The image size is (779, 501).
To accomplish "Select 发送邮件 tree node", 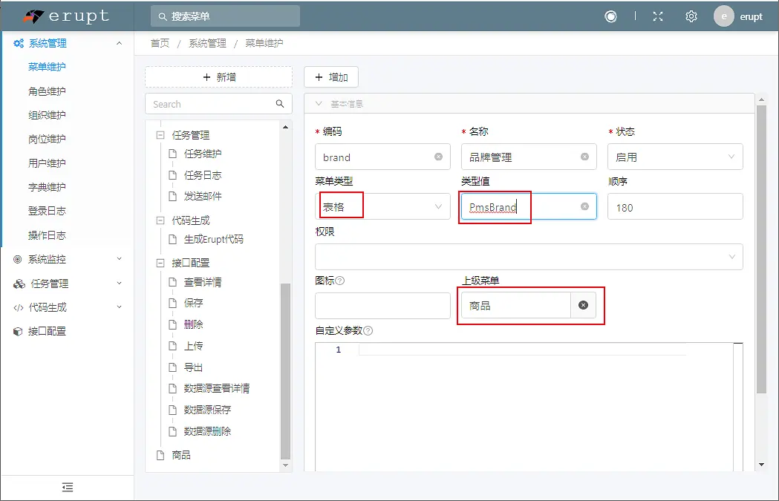I will coord(202,196).
